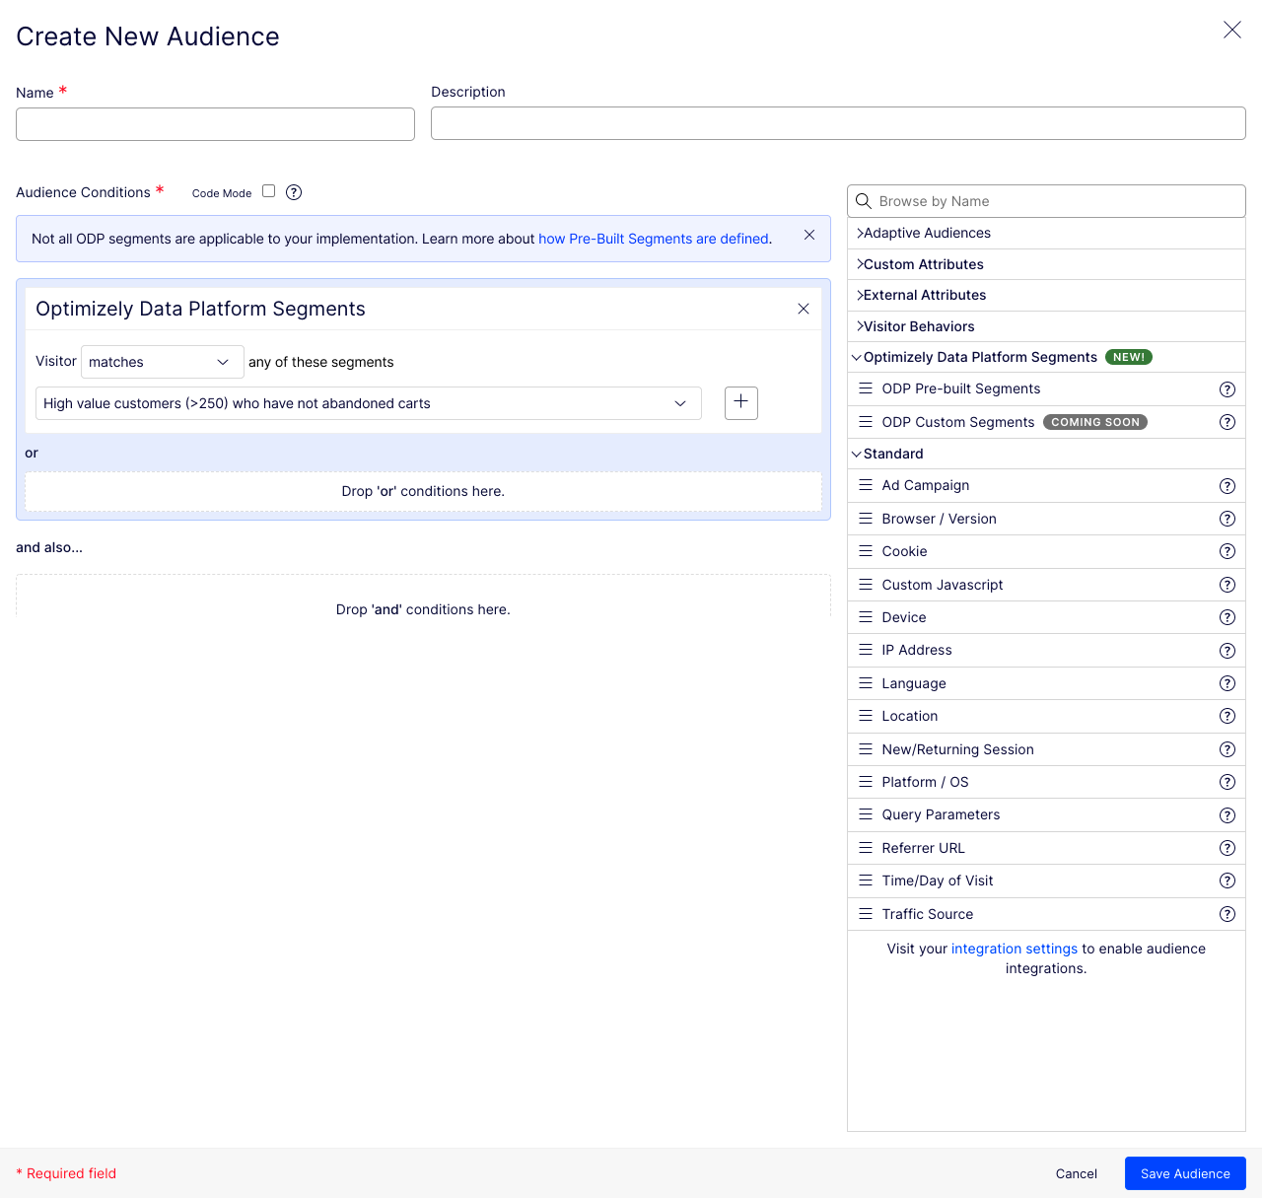Open help for Platform / OS

point(1227,782)
